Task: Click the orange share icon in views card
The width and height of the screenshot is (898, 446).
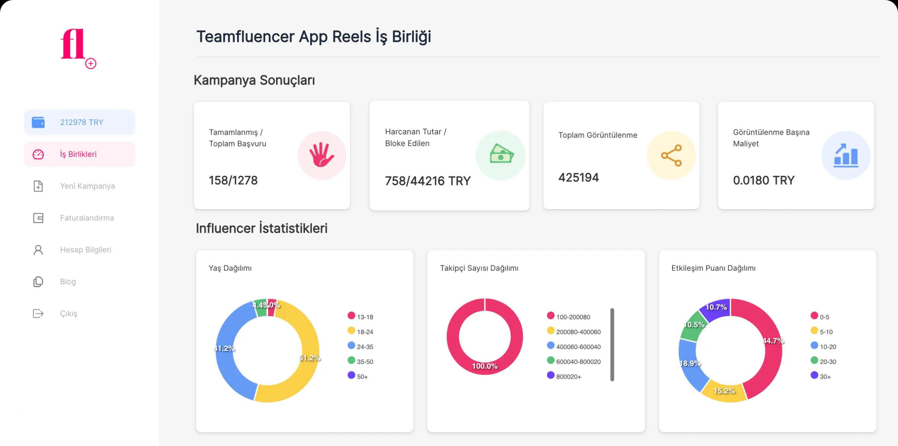Action: 671,155
